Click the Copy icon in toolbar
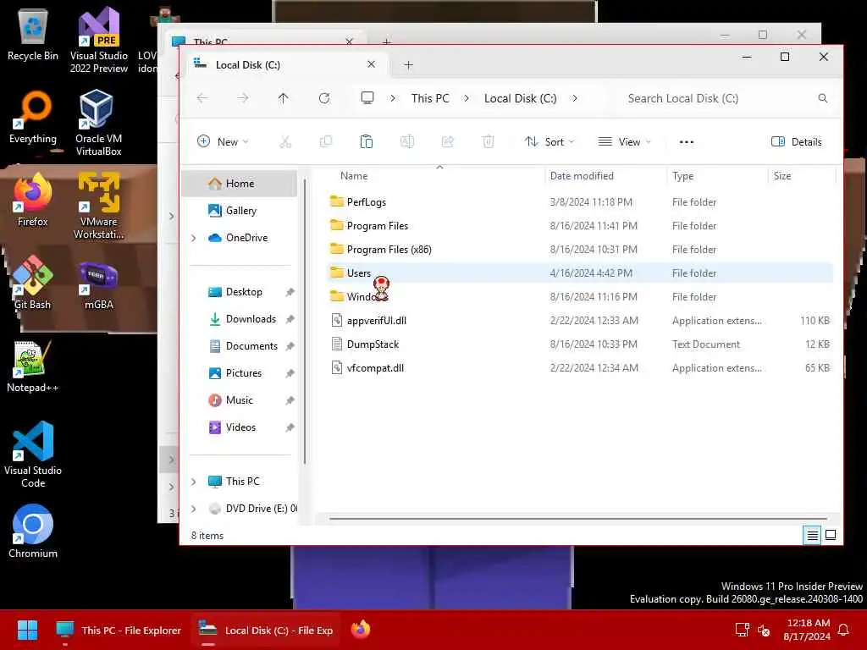This screenshot has height=650, width=867. (326, 142)
